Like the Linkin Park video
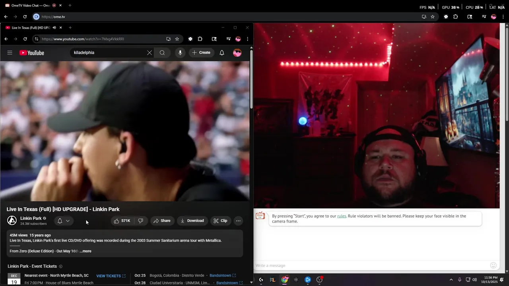Screen dimensions: 509x286 click(x=122, y=221)
